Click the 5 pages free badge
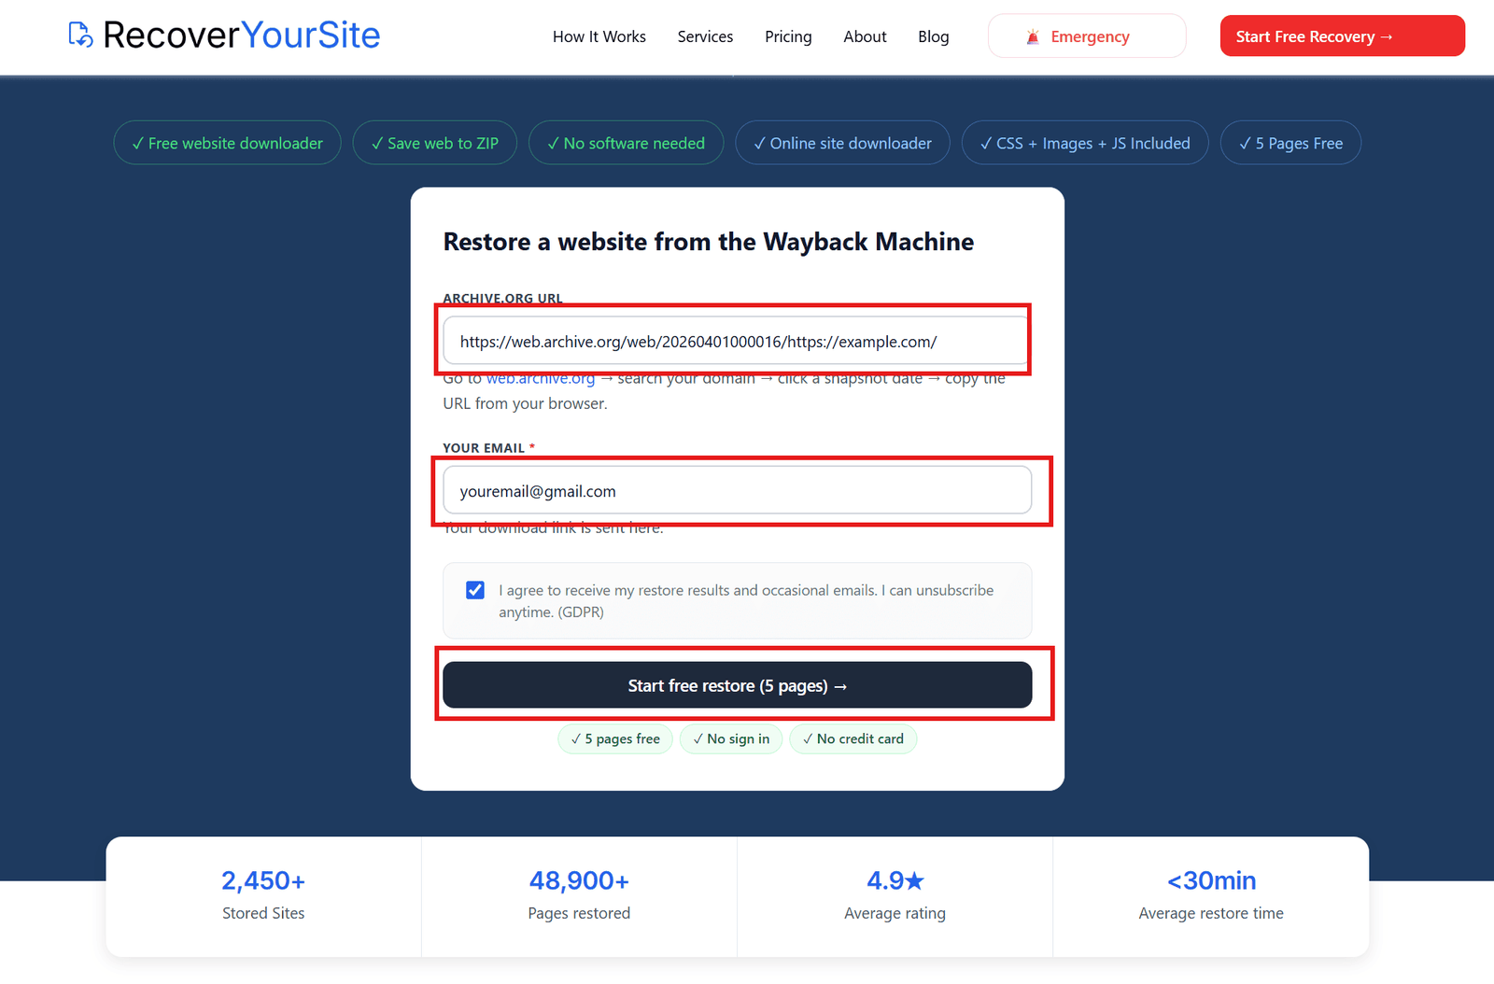The image size is (1494, 984). (615, 738)
